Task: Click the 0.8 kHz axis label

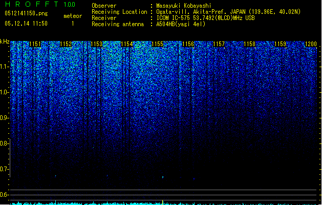Action: [x=5, y=143]
